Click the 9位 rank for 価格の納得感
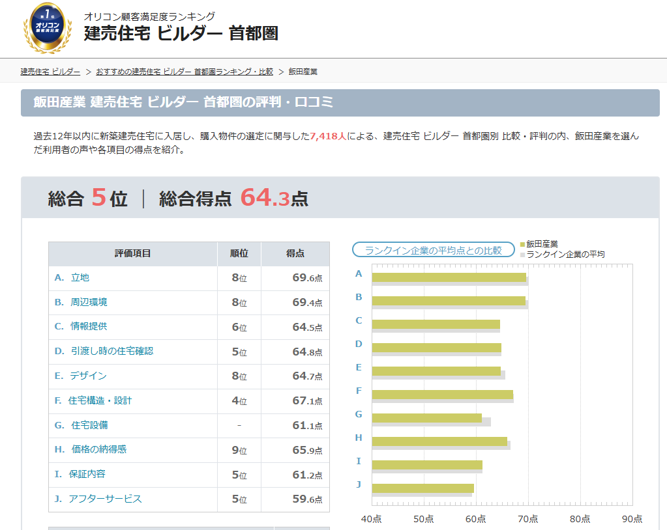 pyautogui.click(x=239, y=450)
